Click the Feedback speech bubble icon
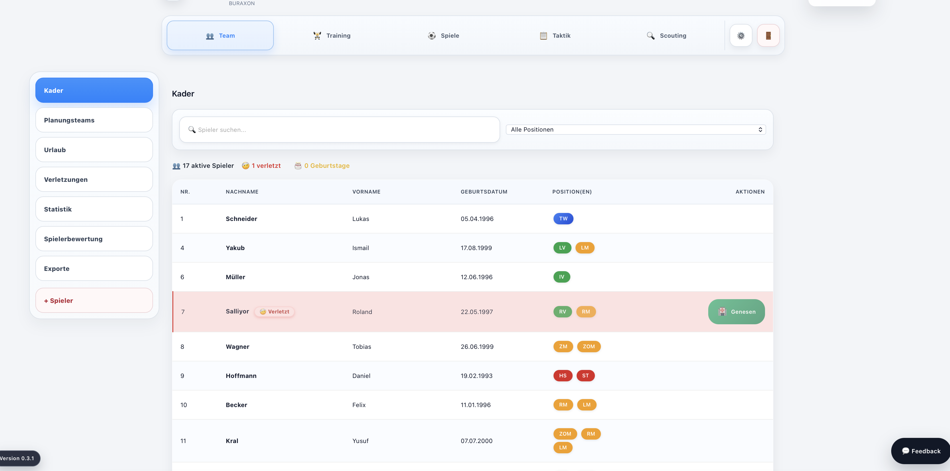This screenshot has height=471, width=950. click(905, 451)
